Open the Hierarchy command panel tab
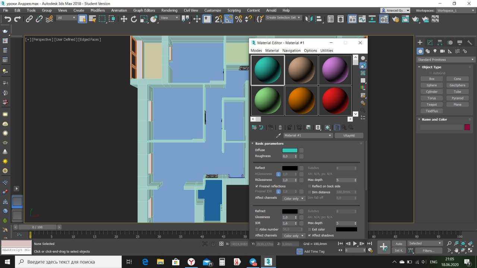This screenshot has height=268, width=477. [x=440, y=42]
